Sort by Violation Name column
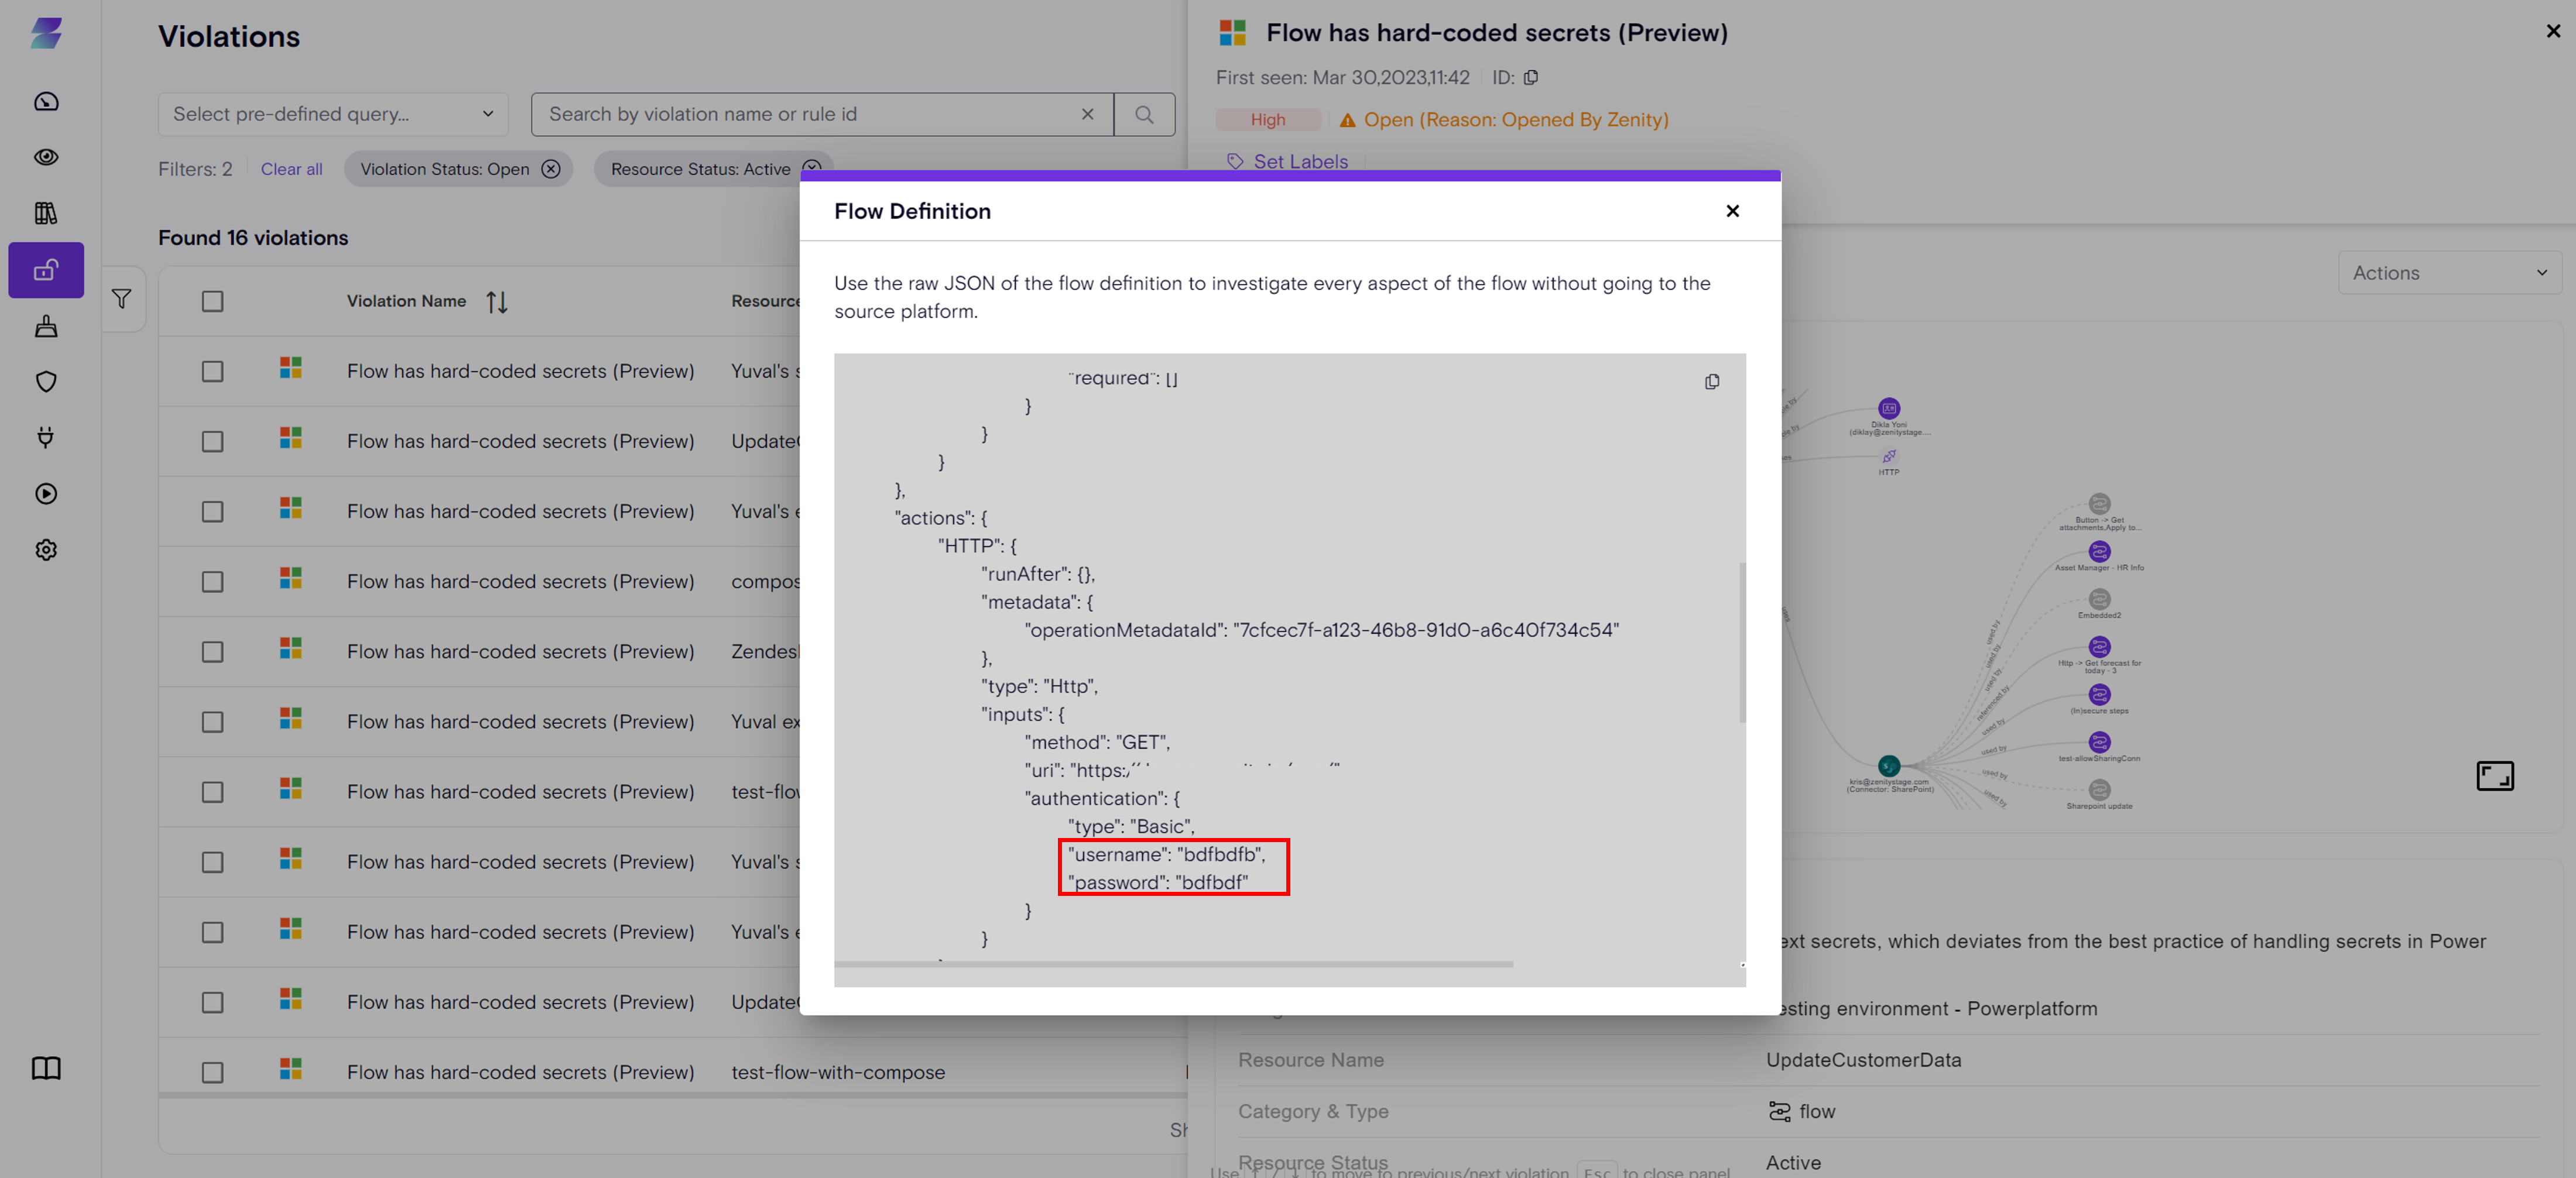The width and height of the screenshot is (2576, 1178). 497,302
